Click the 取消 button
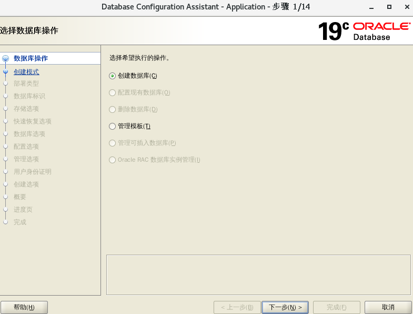This screenshot has height=314, width=413. (x=388, y=307)
